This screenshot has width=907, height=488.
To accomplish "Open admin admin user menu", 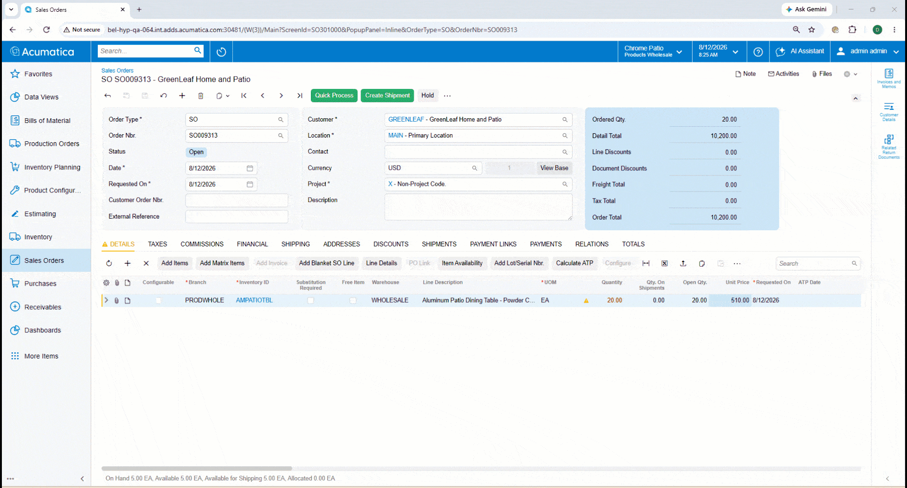I will point(867,52).
